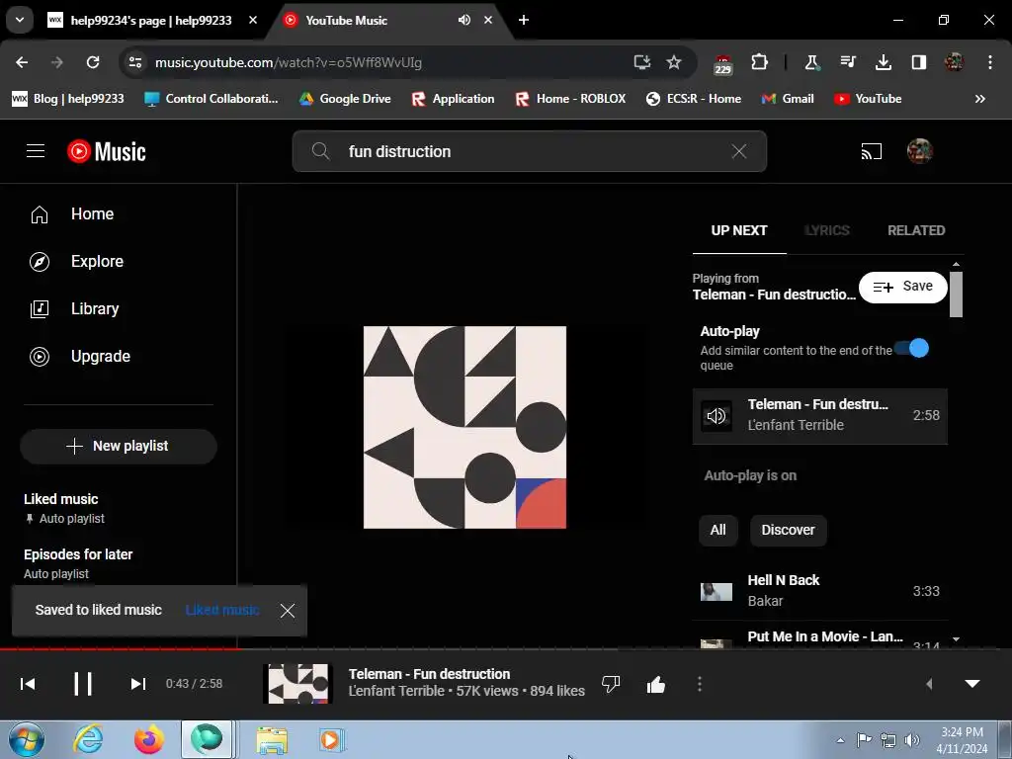Play Put Me In a Movie track
The width and height of the screenshot is (1012, 759).
(x=819, y=635)
